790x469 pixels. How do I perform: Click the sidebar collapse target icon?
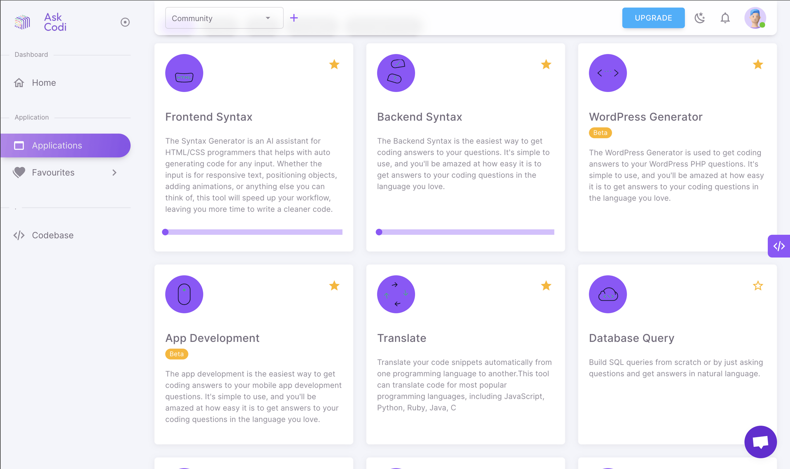125,22
